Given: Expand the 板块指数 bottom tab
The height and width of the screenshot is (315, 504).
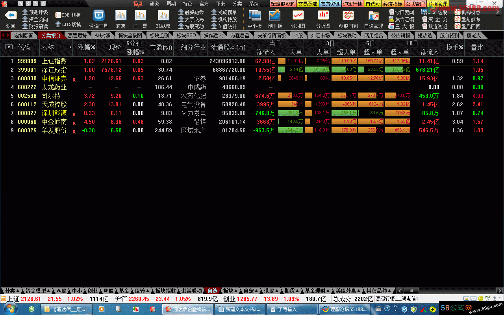Looking at the screenshot, I should click(x=165, y=291).
